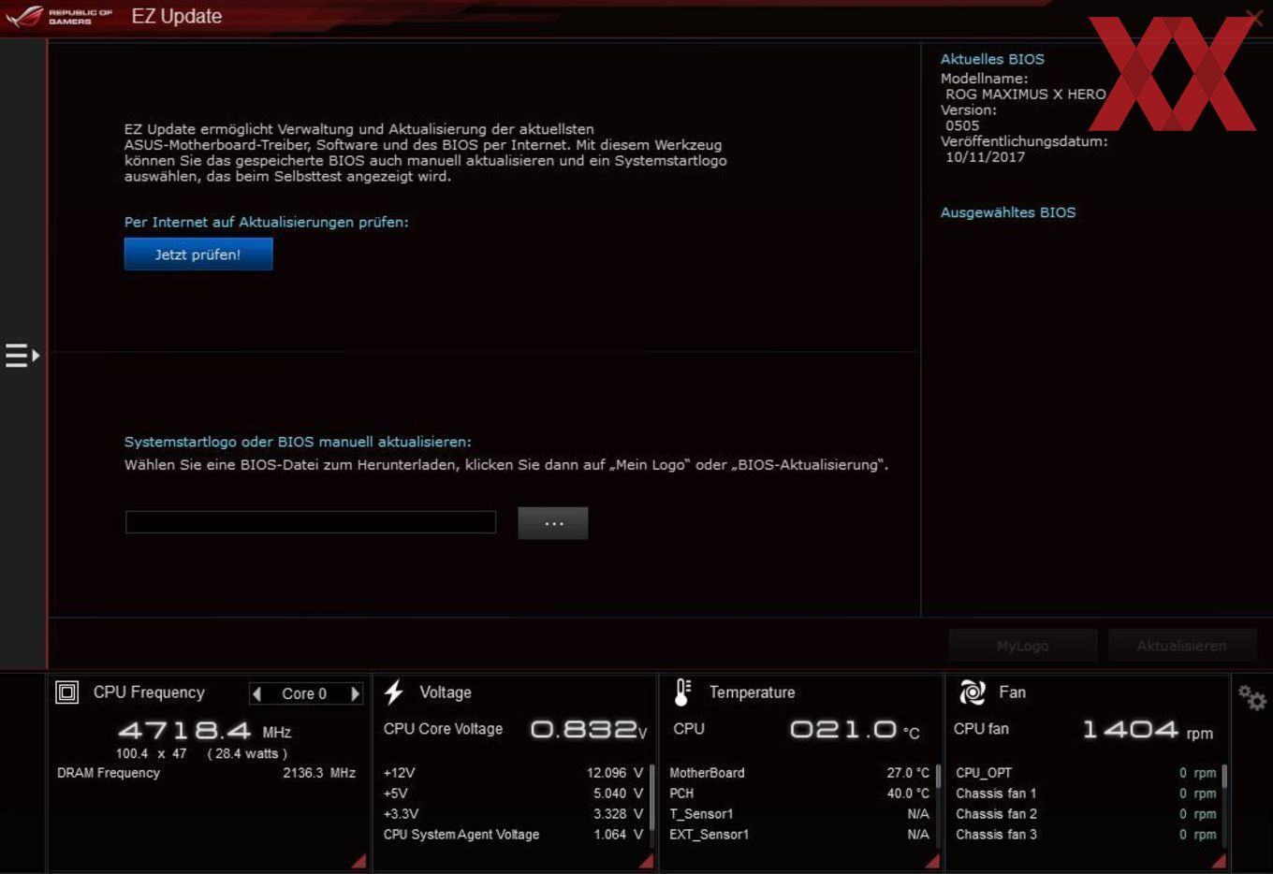This screenshot has height=874, width=1273.
Task: Click the Aktualisieren button
Action: 1181,646
